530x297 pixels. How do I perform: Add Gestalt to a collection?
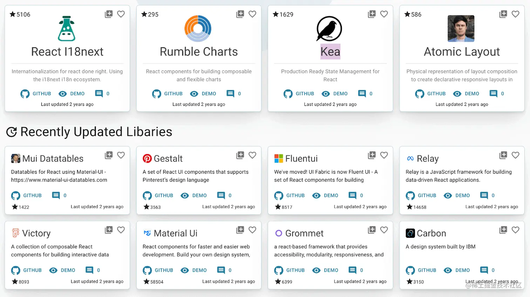[x=240, y=155]
